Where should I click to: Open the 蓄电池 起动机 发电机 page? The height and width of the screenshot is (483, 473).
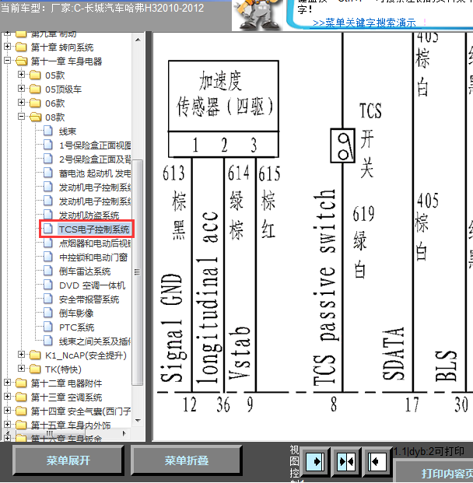95,173
